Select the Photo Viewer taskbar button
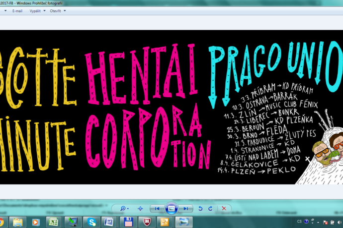343x228 pixels. pyautogui.click(x=184, y=223)
